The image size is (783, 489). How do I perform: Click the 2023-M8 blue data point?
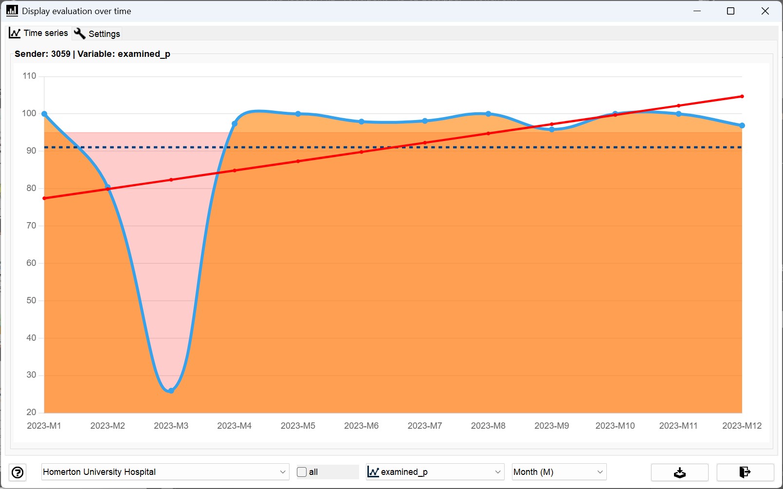[489, 114]
